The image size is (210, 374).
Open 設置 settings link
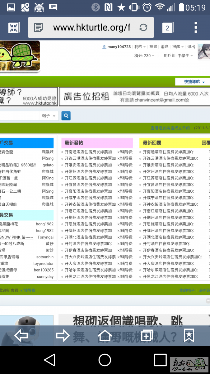(x=153, y=47)
